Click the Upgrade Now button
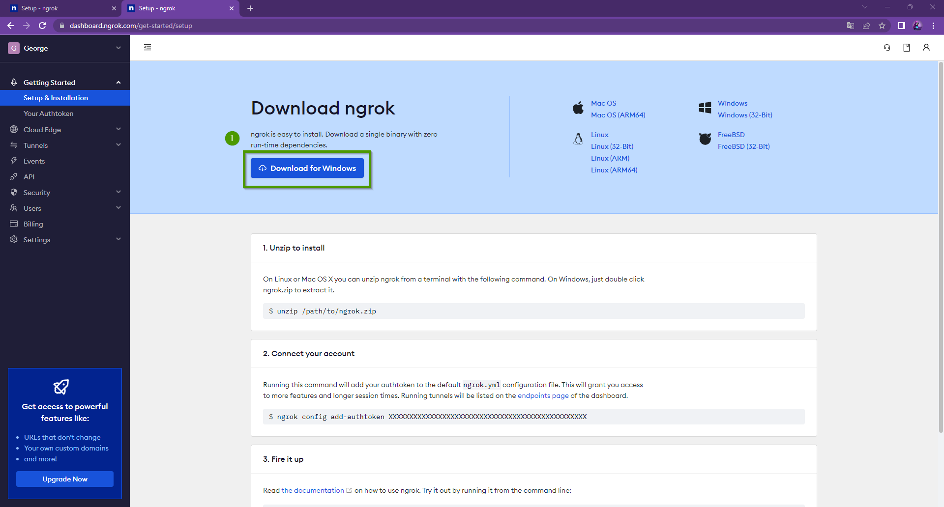Image resolution: width=944 pixels, height=507 pixels. [64, 479]
